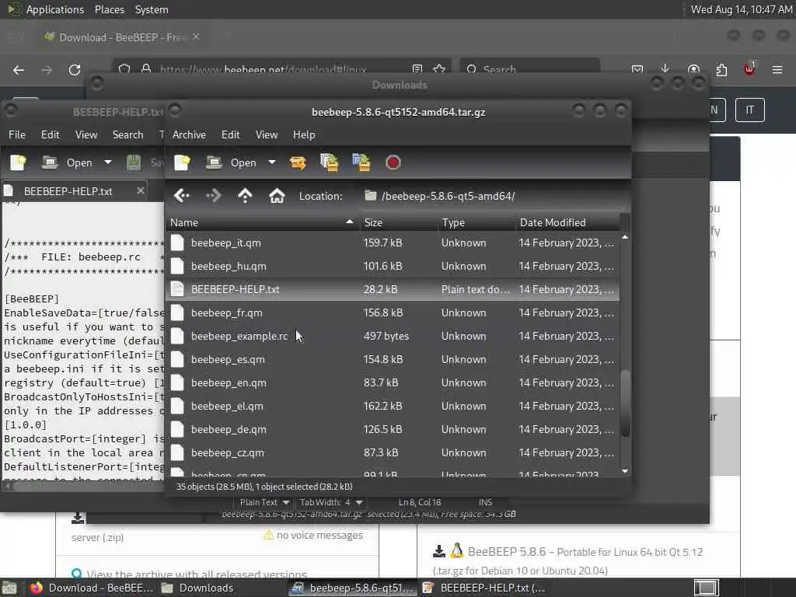Select the beebeep_fr.qm file row
The image size is (796, 597).
393,312
